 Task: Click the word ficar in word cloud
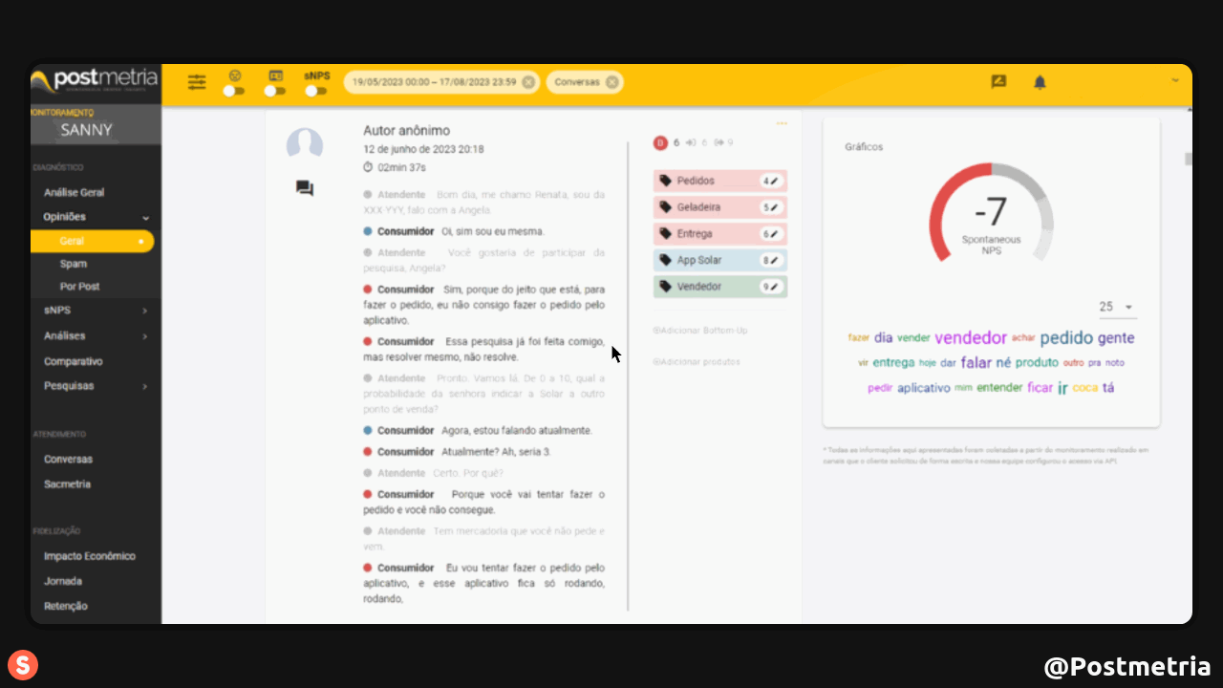(x=1040, y=388)
